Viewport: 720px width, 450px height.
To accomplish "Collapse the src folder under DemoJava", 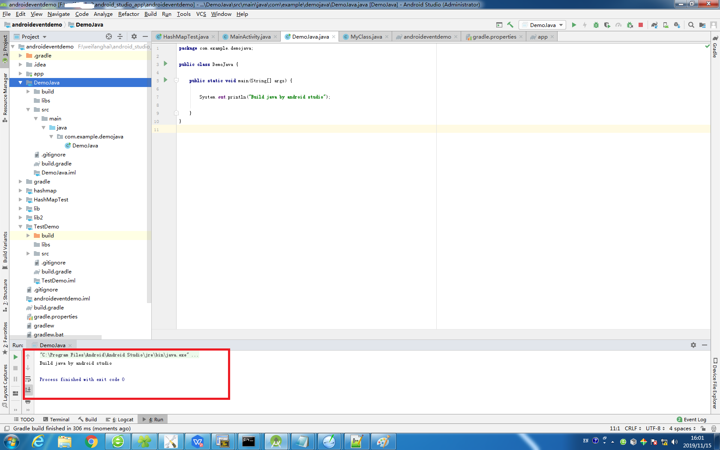I will [x=28, y=109].
